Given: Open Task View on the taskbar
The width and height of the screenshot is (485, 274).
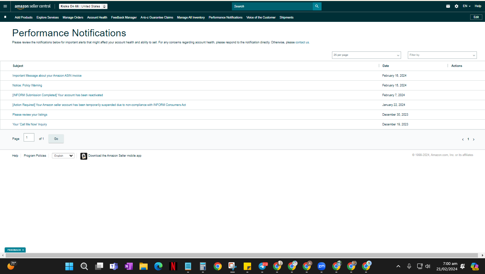Looking at the screenshot, I should click(99, 266).
